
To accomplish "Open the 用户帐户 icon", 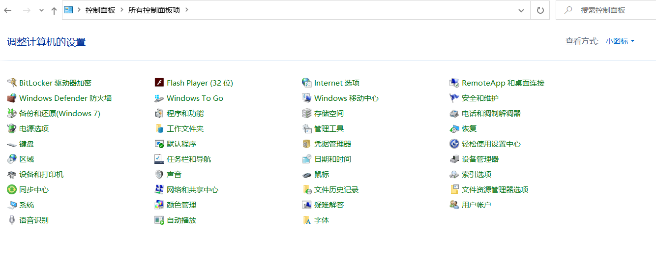I will (454, 205).
